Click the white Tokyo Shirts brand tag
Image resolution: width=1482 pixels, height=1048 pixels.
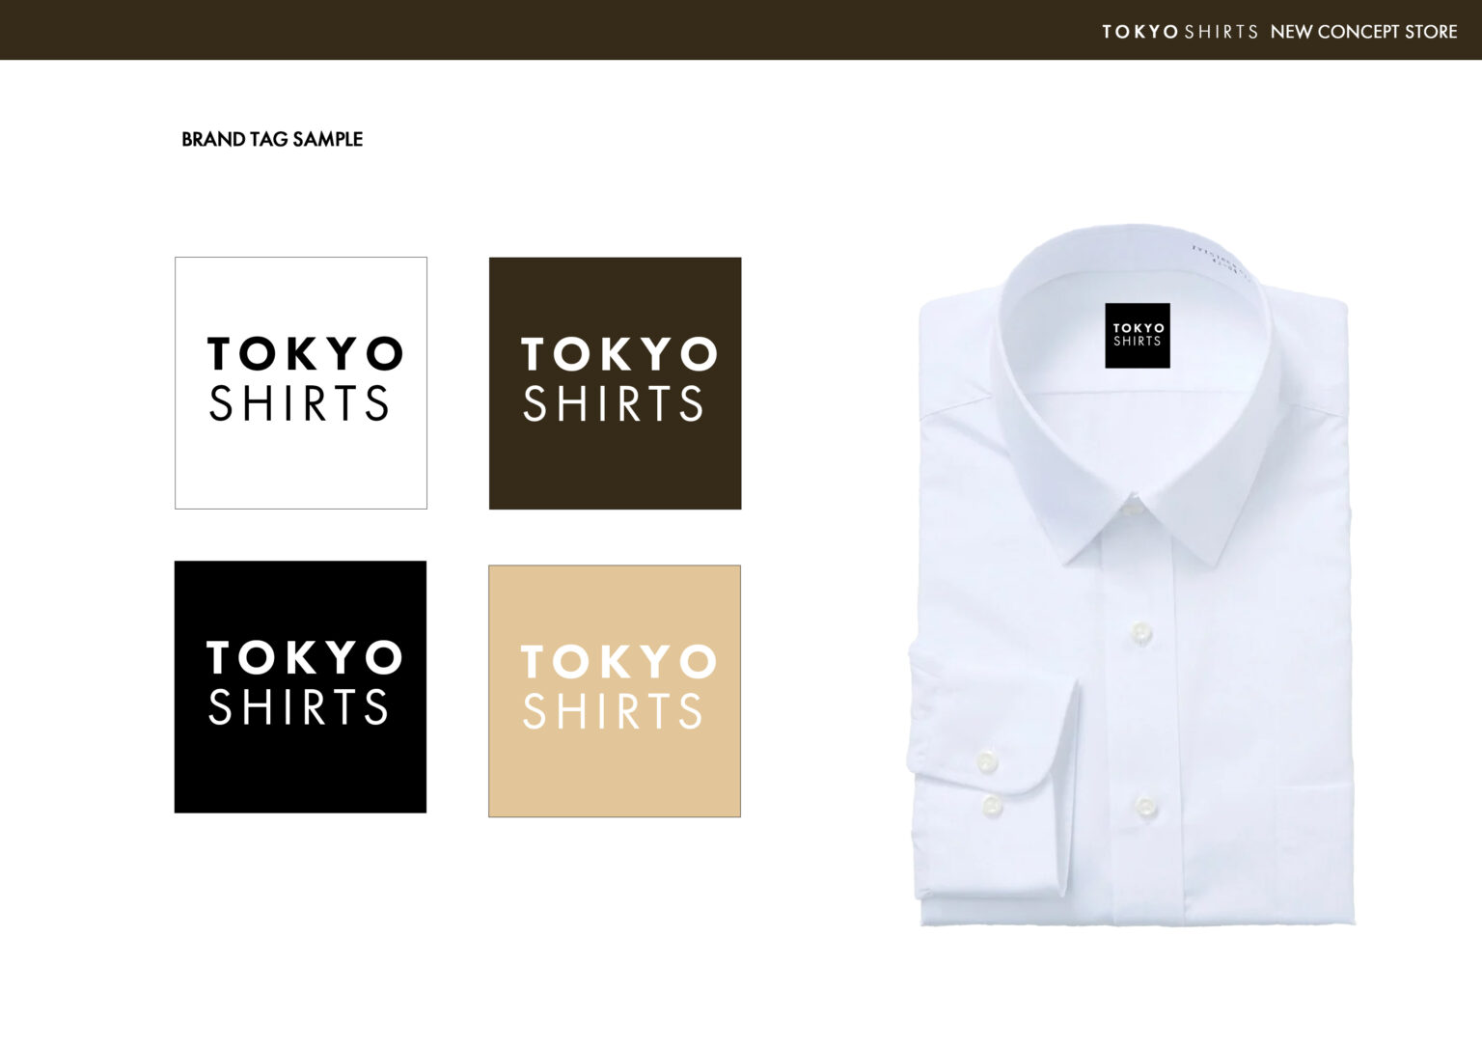301,383
